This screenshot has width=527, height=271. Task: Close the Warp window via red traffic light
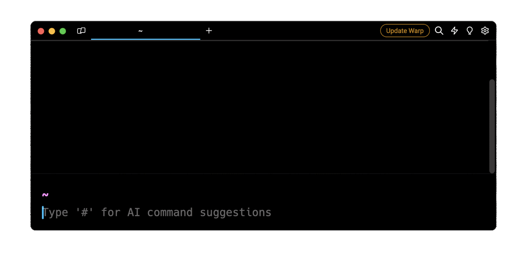point(41,31)
